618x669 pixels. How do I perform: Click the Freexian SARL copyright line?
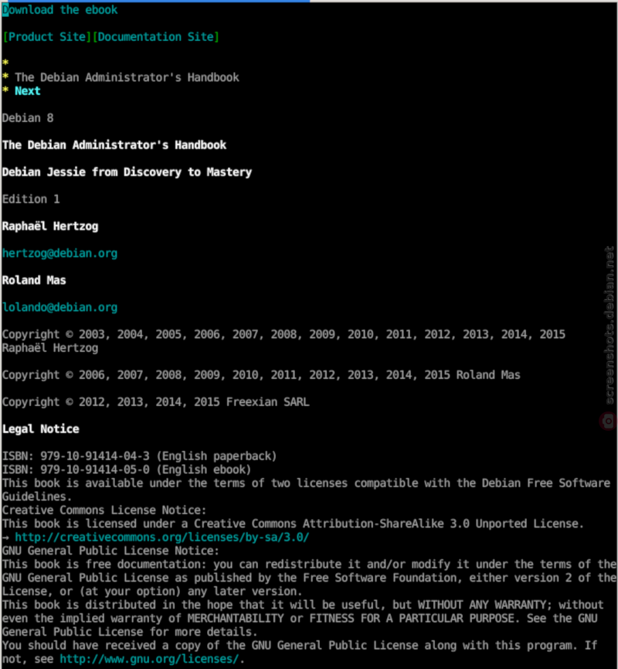(x=155, y=402)
